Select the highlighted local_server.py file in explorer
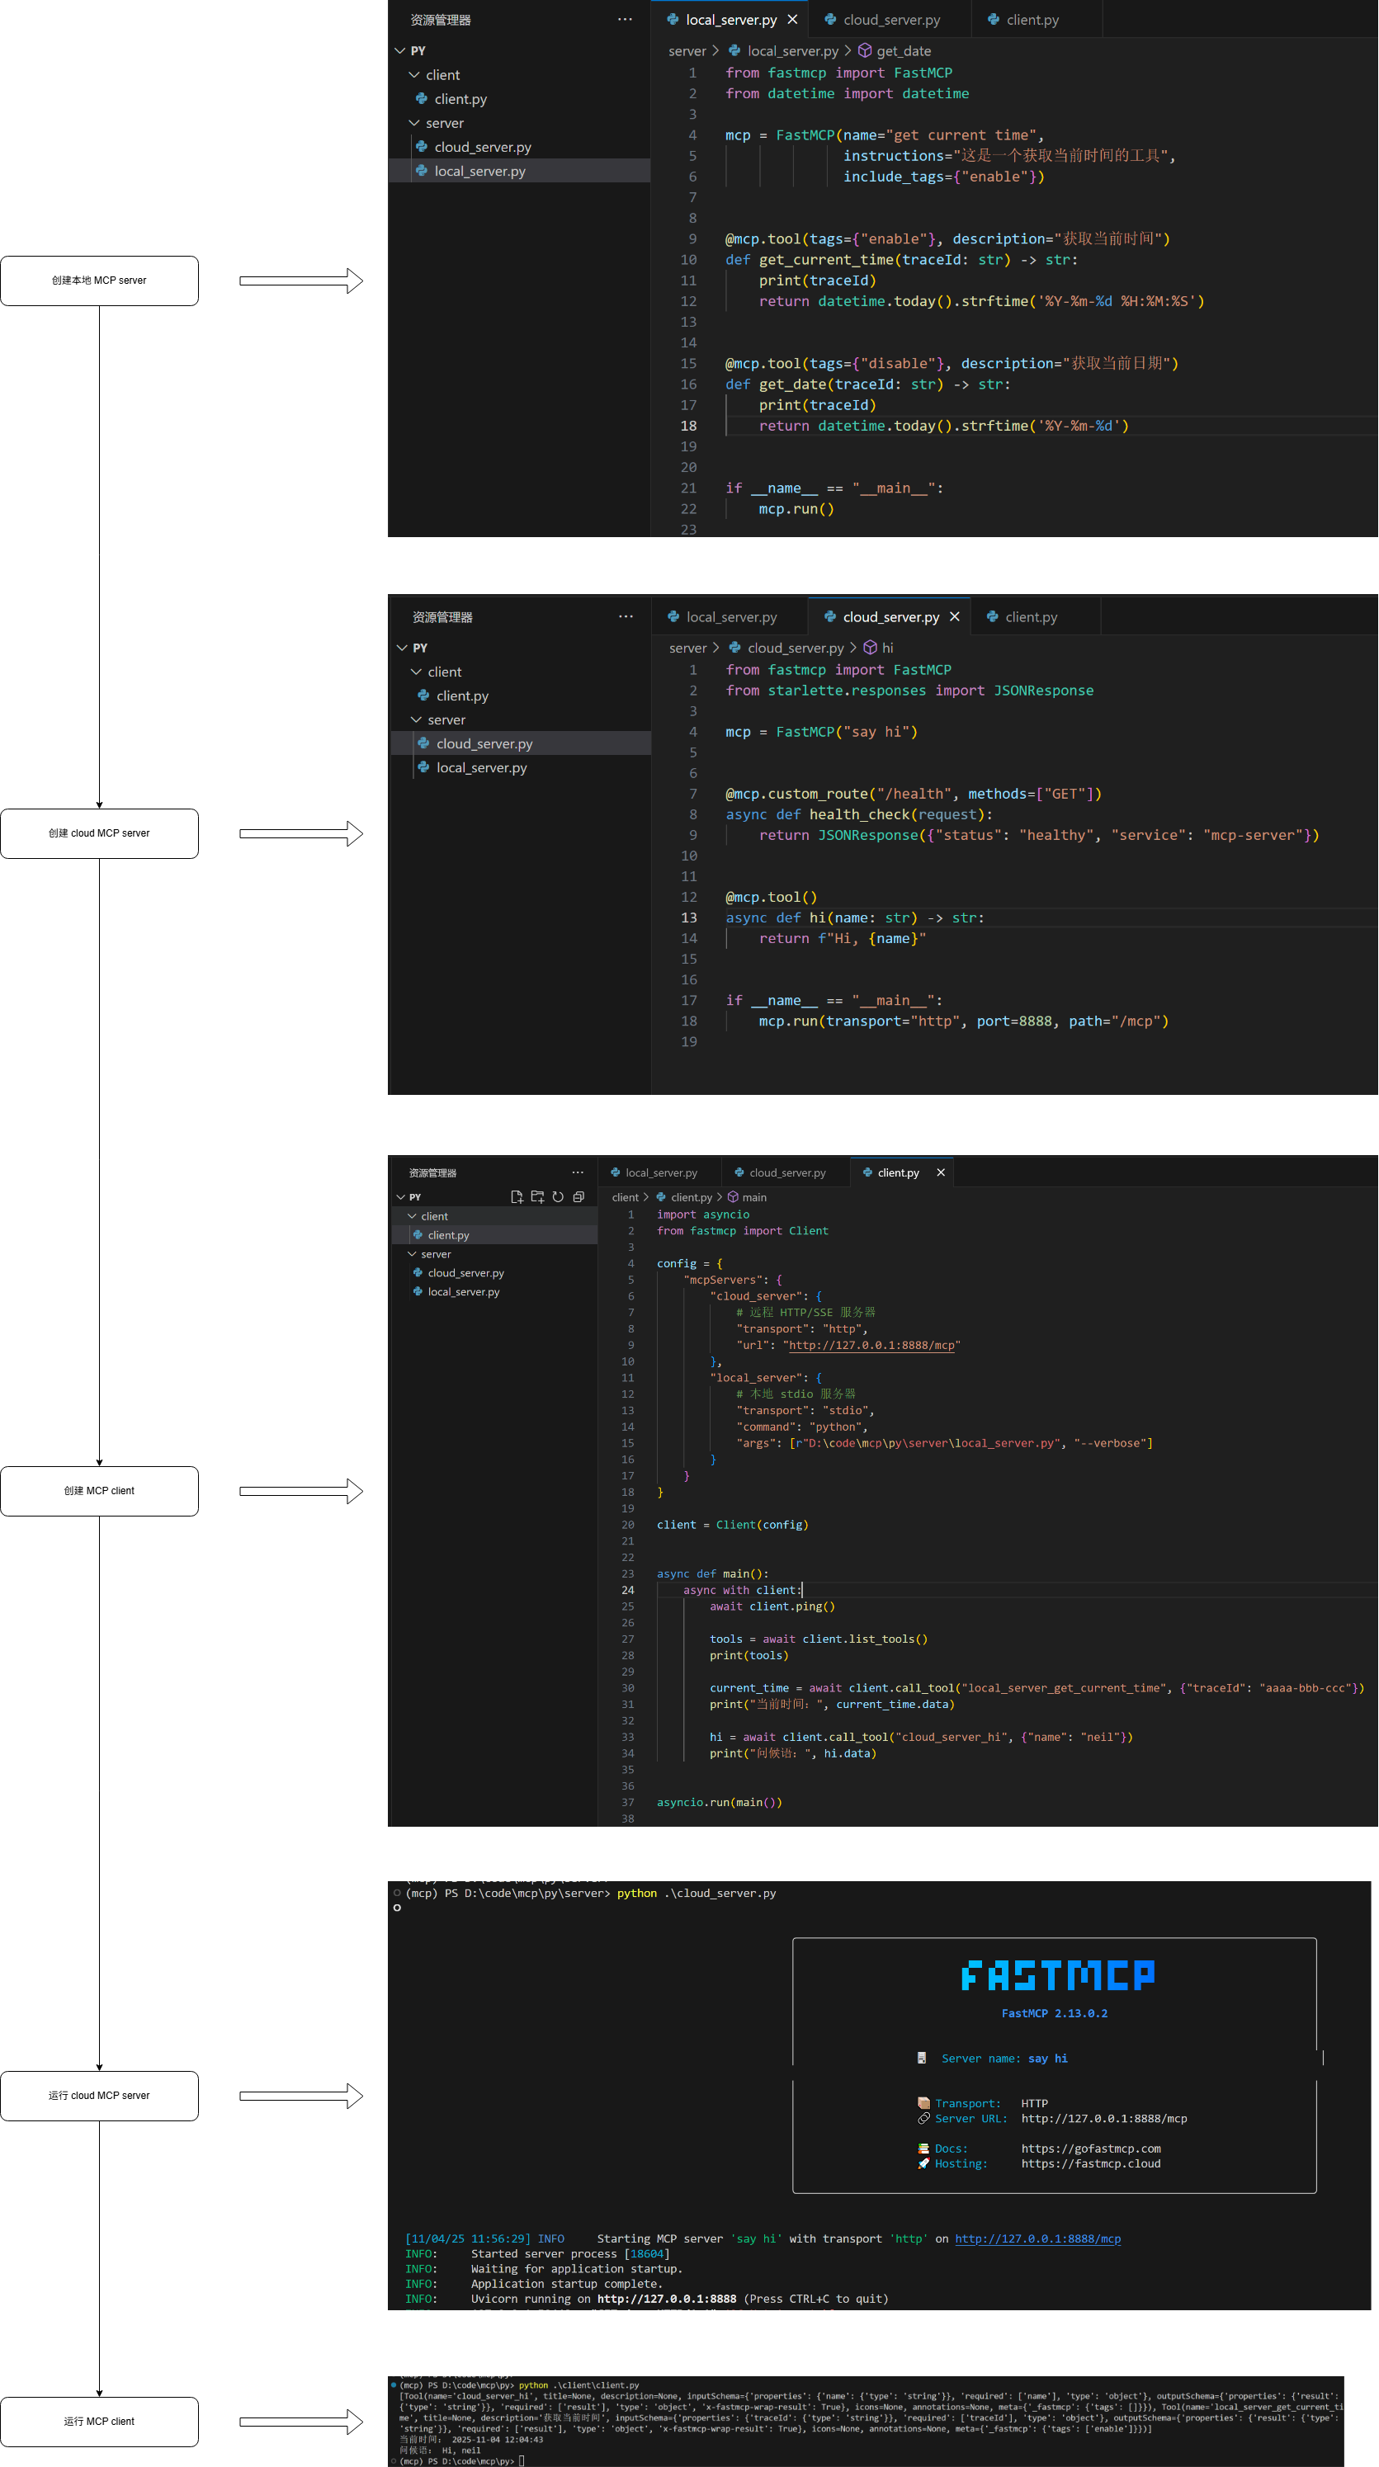The width and height of the screenshot is (1379, 2467). pos(479,172)
